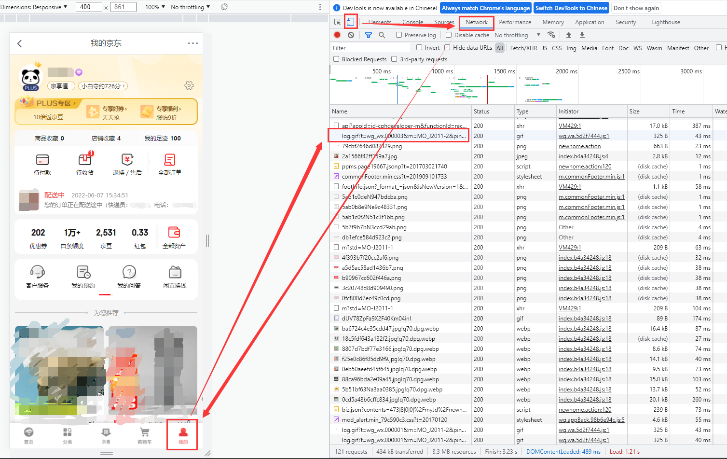Open 我的预约 icon

[83, 272]
